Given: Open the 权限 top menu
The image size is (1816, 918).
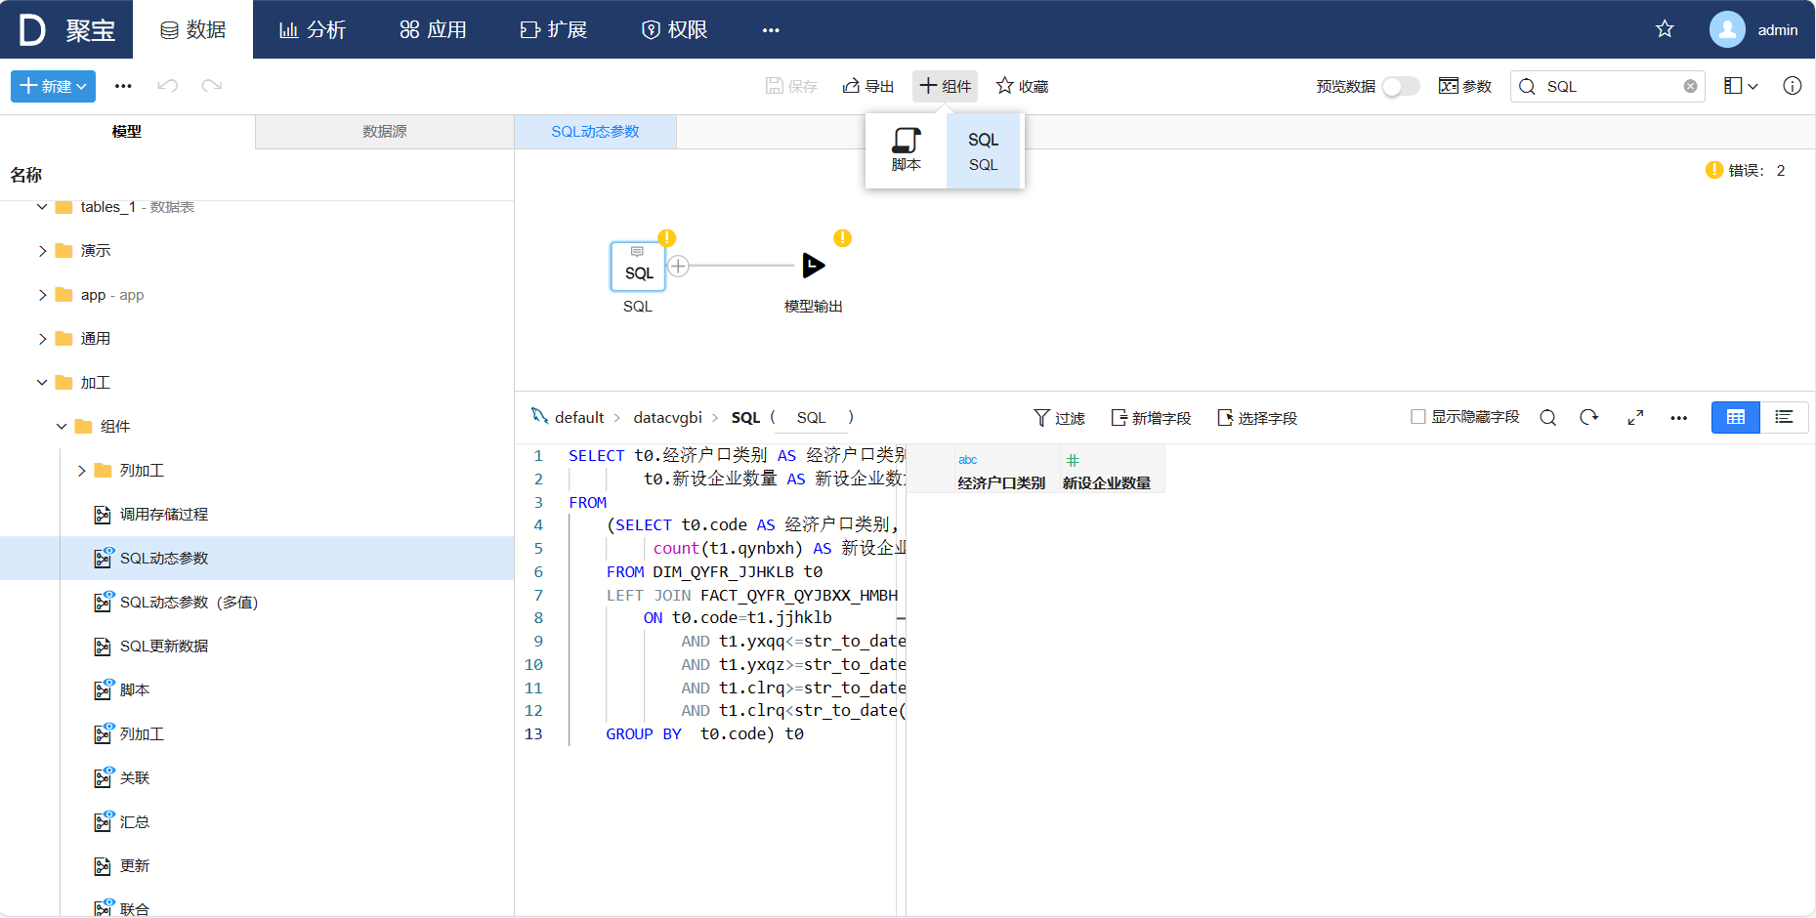Looking at the screenshot, I should pyautogui.click(x=674, y=29).
